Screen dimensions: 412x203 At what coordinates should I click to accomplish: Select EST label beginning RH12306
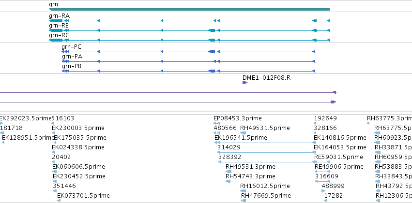(x=394, y=196)
